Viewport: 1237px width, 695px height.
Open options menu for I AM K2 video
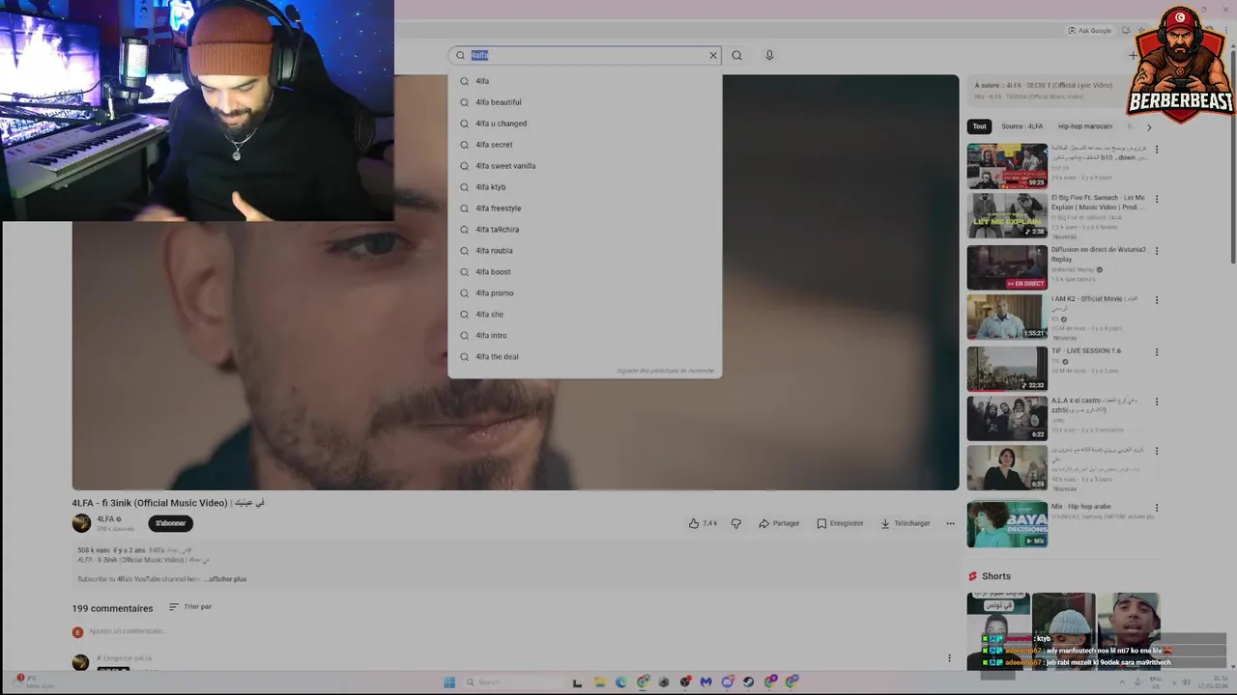pyautogui.click(x=1157, y=300)
